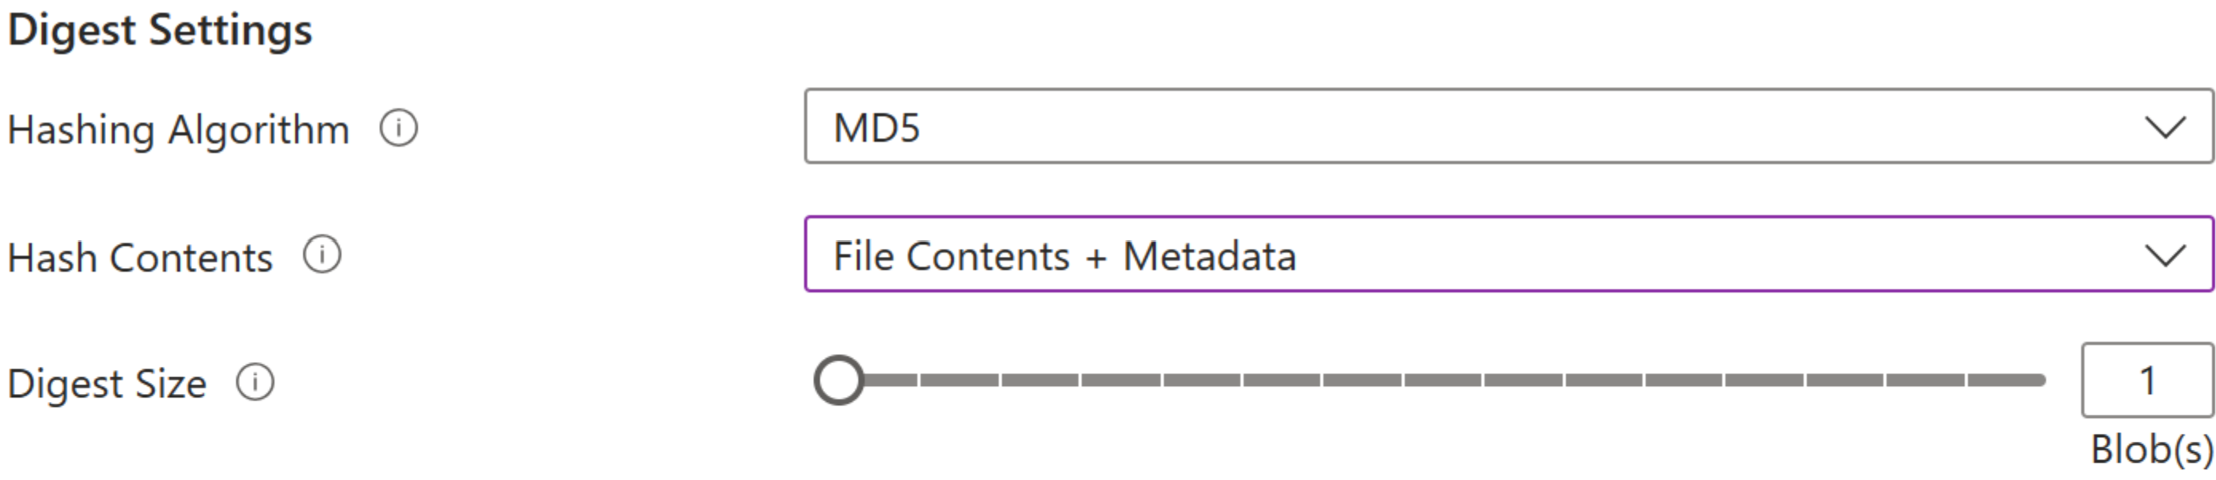This screenshot has width=2216, height=480.
Task: Click the Hashing Algorithm label
Action: (x=180, y=129)
